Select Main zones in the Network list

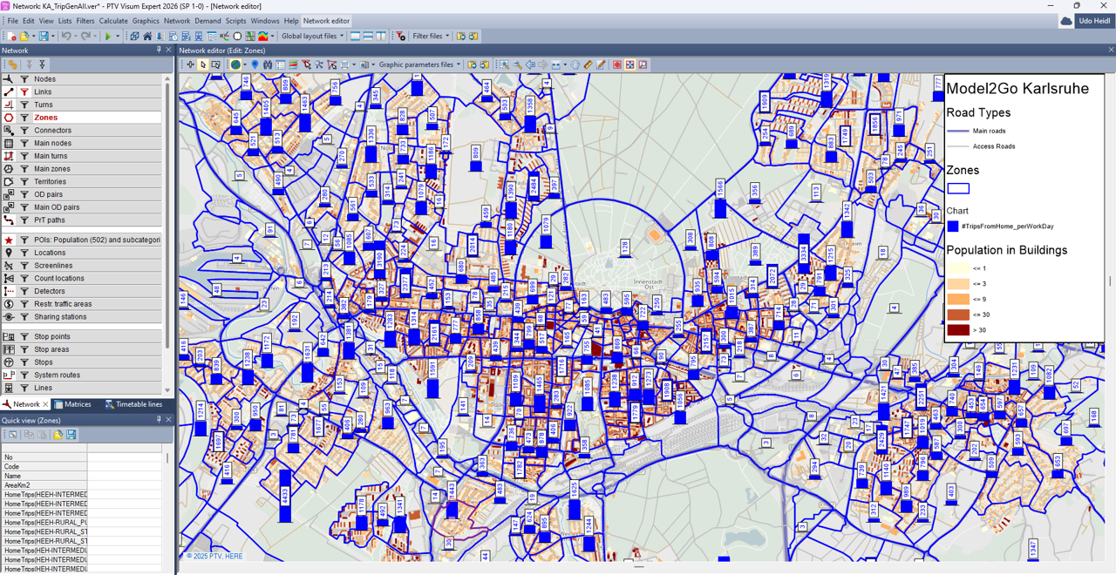tap(52, 169)
